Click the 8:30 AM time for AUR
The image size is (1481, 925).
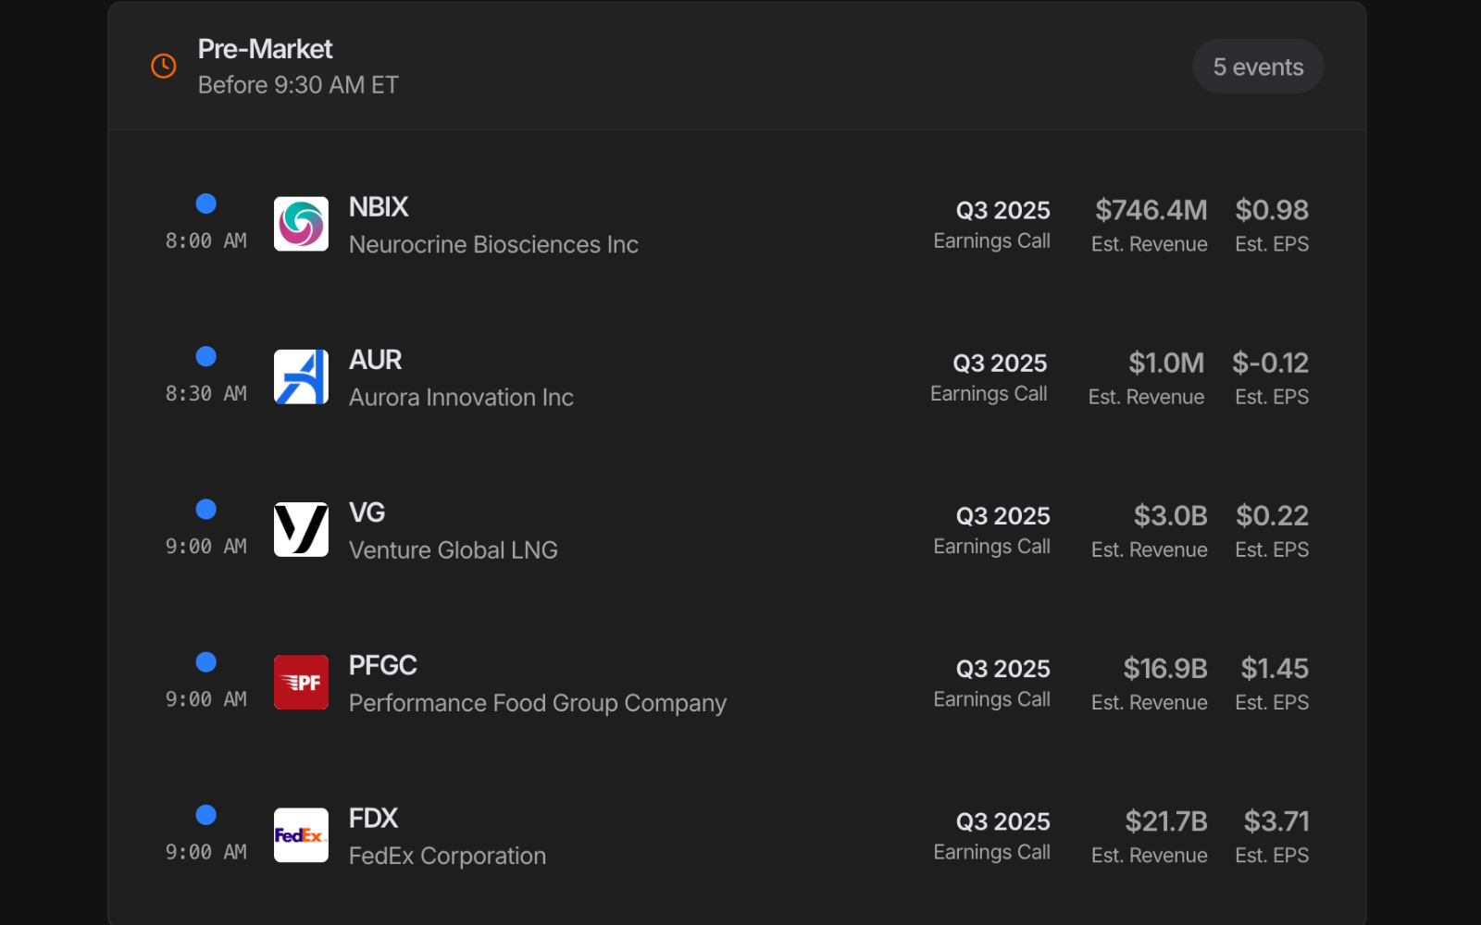pyautogui.click(x=206, y=394)
